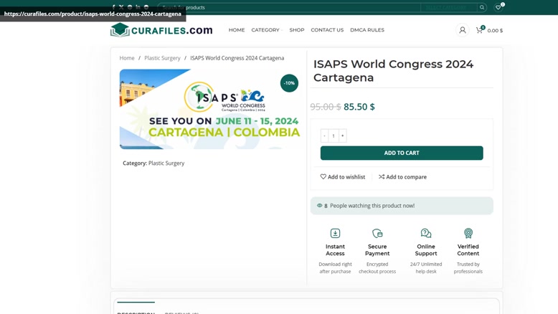
Task: Click the 0.00 $ cart total
Action: tap(495, 31)
